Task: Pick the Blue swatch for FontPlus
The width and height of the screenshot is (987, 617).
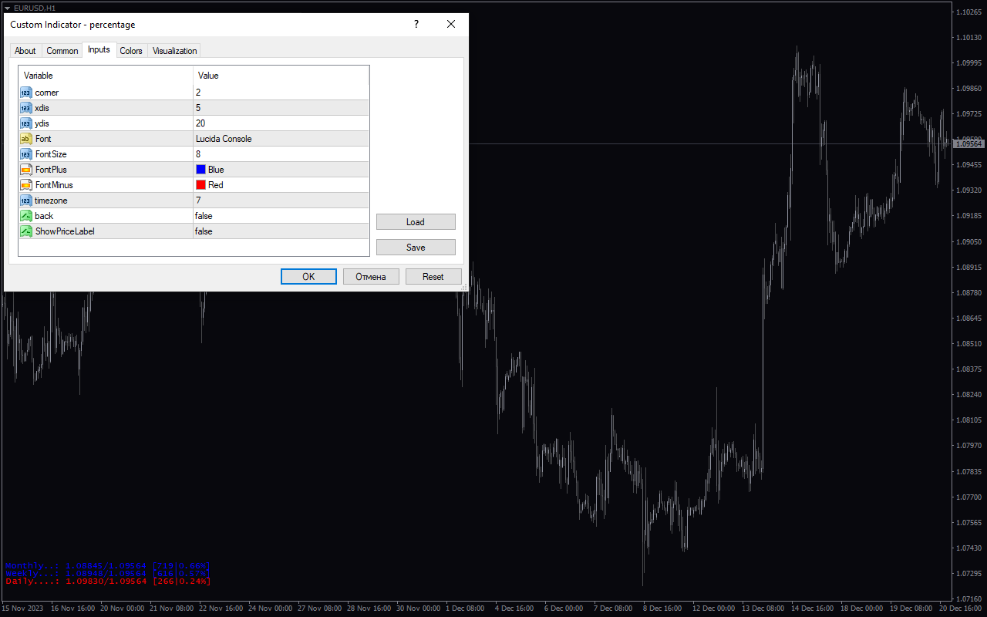Action: pyautogui.click(x=200, y=170)
